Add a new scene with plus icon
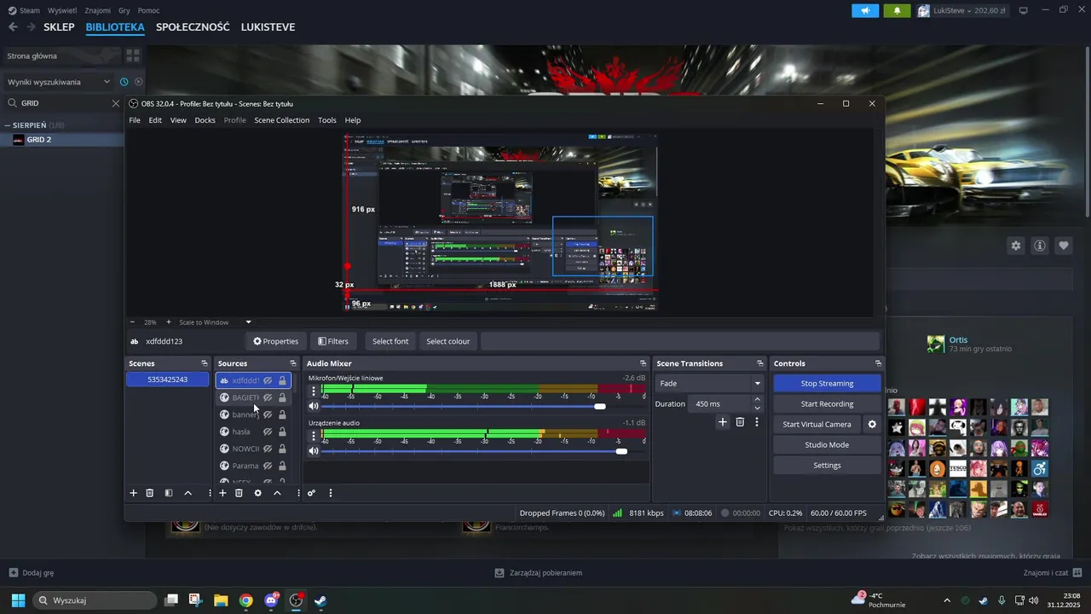 (x=133, y=493)
